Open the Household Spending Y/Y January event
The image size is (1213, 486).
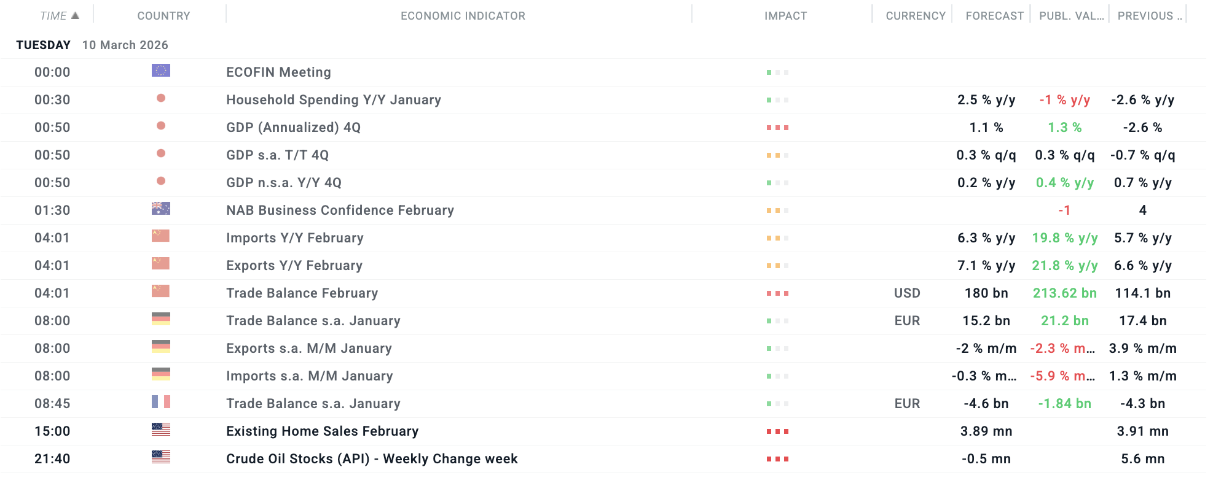click(333, 100)
